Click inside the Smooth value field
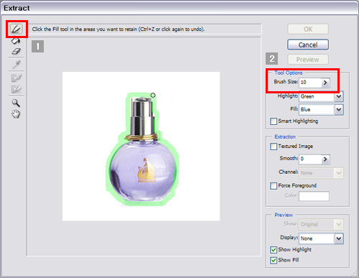359x278 pixels. 310,159
